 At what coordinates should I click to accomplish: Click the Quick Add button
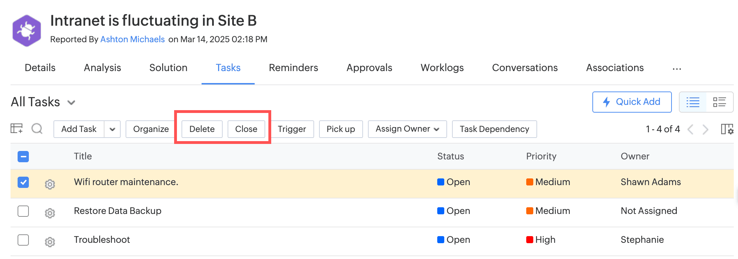tap(632, 102)
